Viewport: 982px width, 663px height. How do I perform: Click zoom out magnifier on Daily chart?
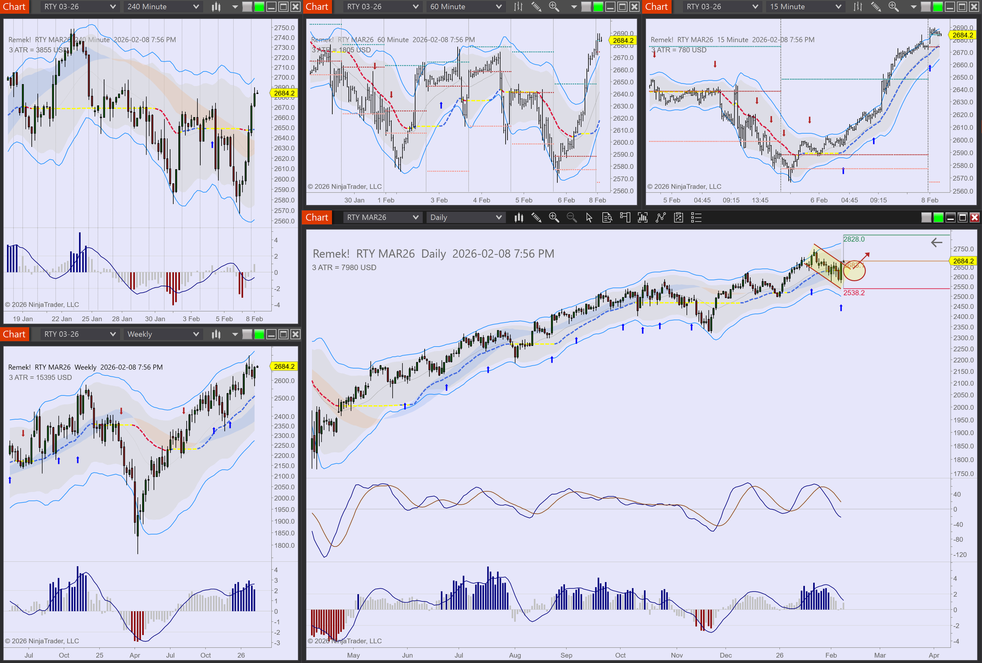coord(571,218)
